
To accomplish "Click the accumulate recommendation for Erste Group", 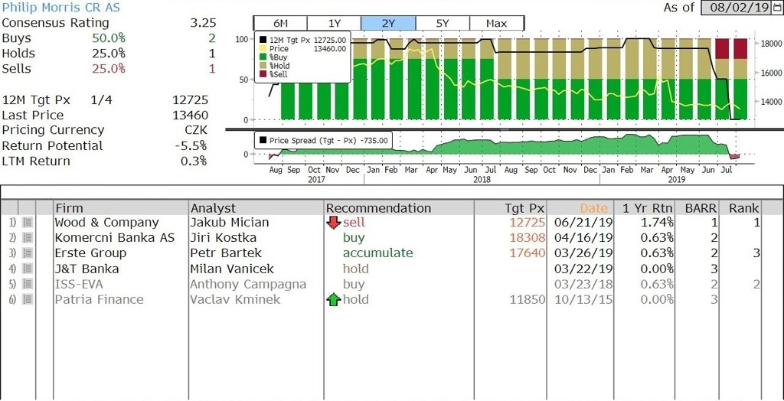I will [x=378, y=253].
